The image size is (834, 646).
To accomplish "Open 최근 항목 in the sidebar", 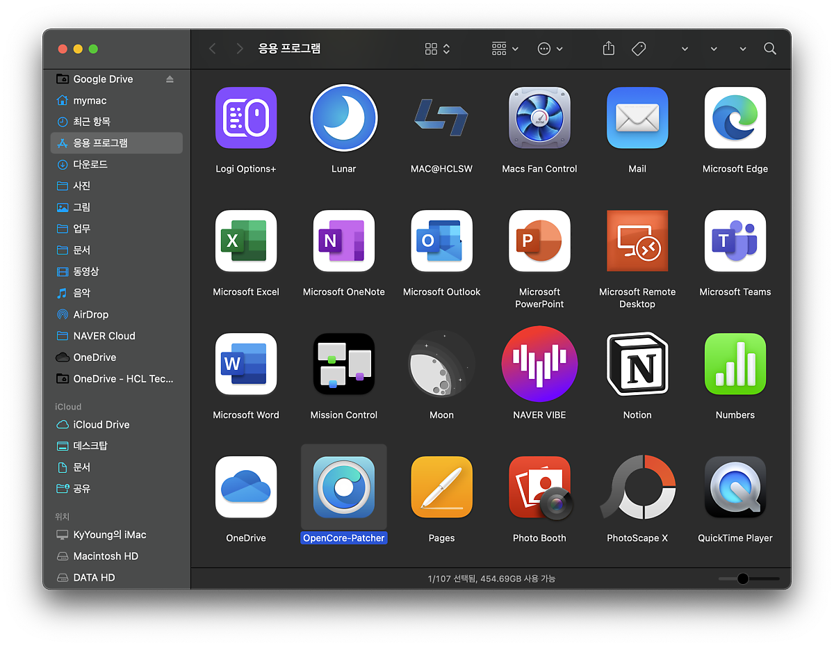I will click(117, 122).
